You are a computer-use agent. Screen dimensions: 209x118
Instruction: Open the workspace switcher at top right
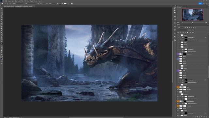coord(206,4)
